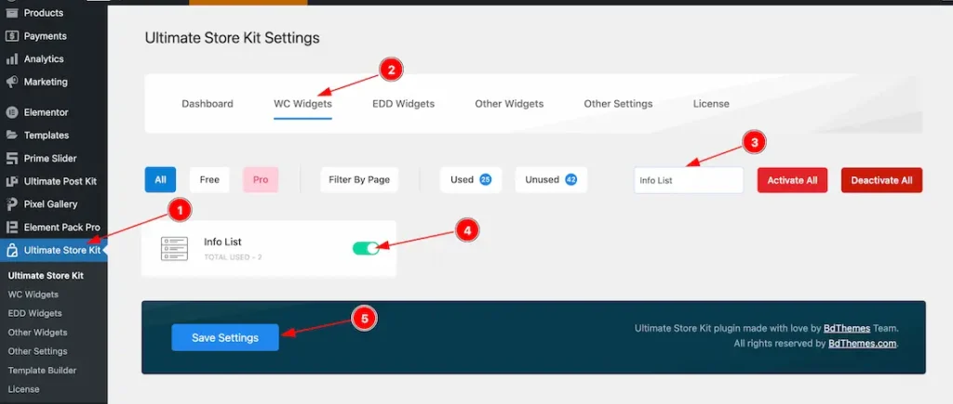Click the Templates folder icon
The image size is (953, 404).
pyautogui.click(x=11, y=136)
